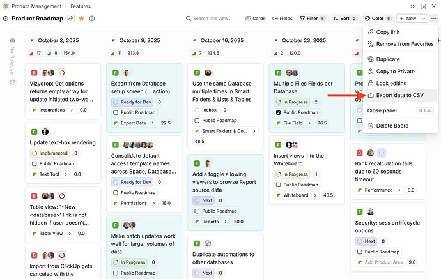The height and width of the screenshot is (279, 441).
Task: Click the avatar on Add a toggle allowing viewers card
Action: 208,163
